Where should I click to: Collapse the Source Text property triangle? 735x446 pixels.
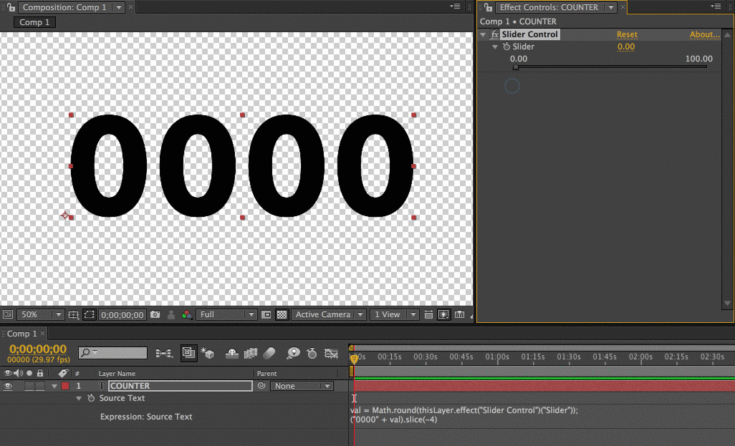79,398
